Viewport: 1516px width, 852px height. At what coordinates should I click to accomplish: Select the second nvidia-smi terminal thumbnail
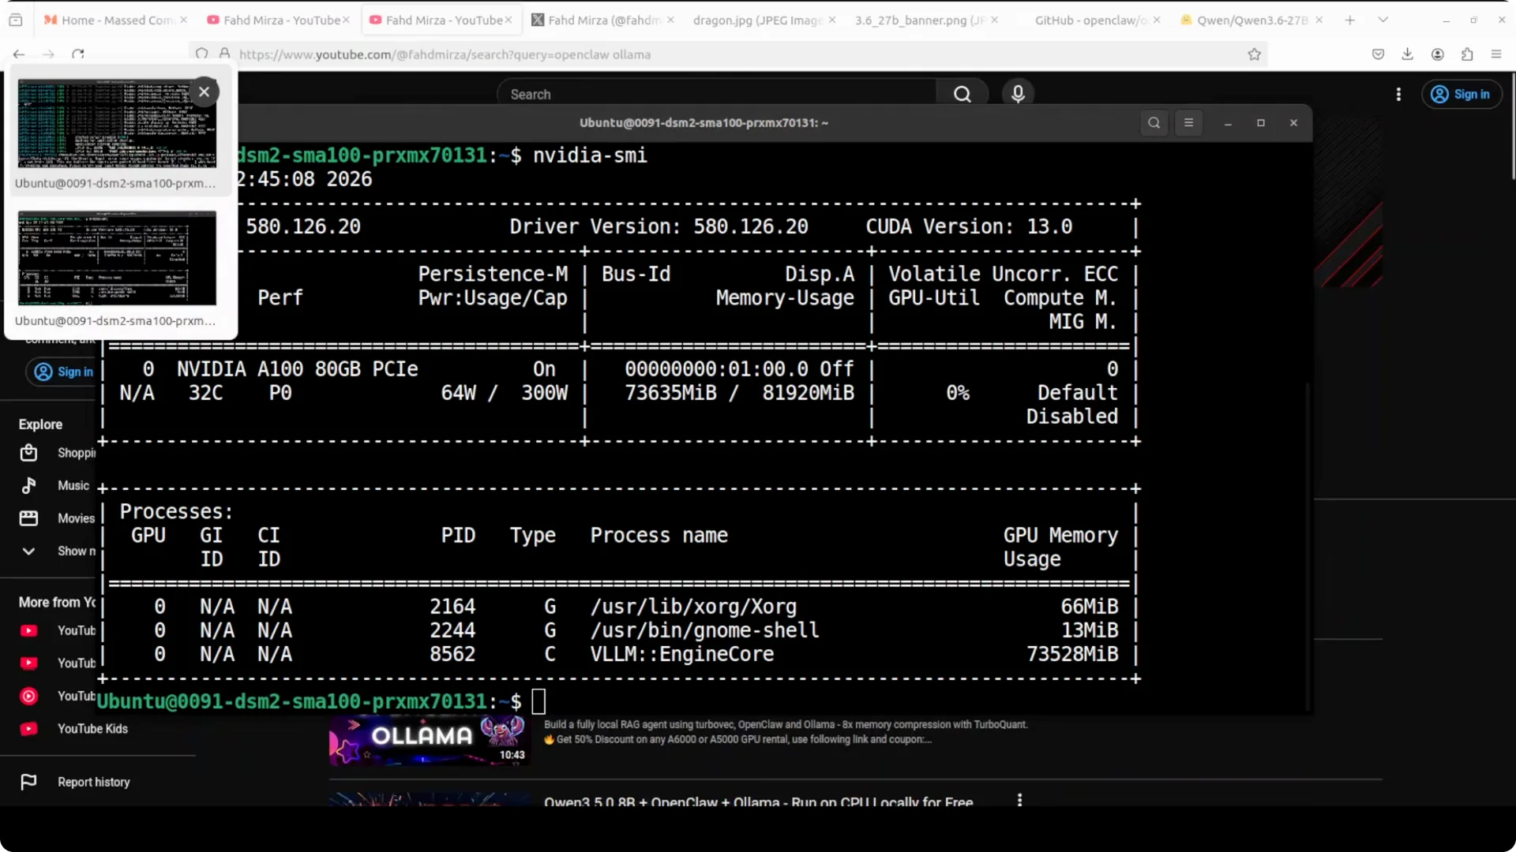[117, 258]
